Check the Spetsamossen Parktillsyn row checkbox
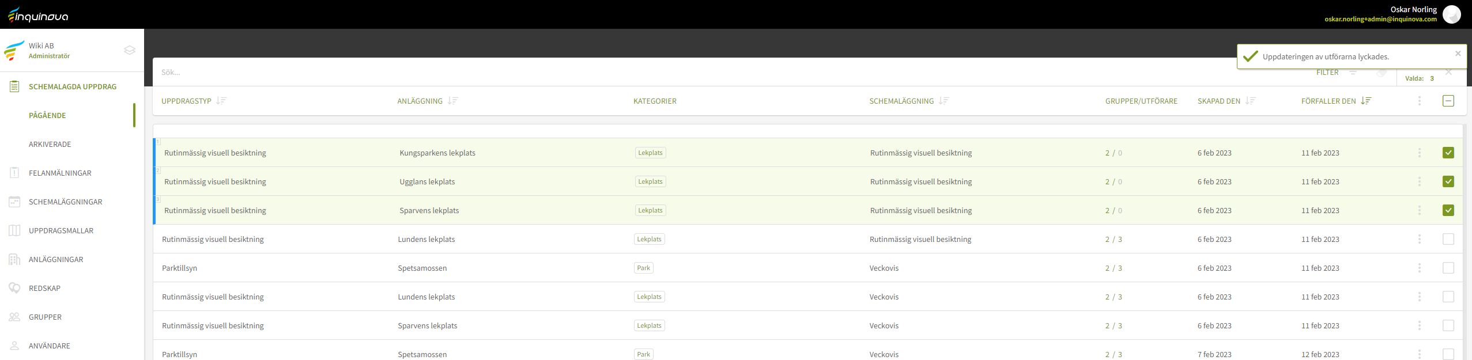This screenshot has height=360, width=1472. [x=1448, y=268]
